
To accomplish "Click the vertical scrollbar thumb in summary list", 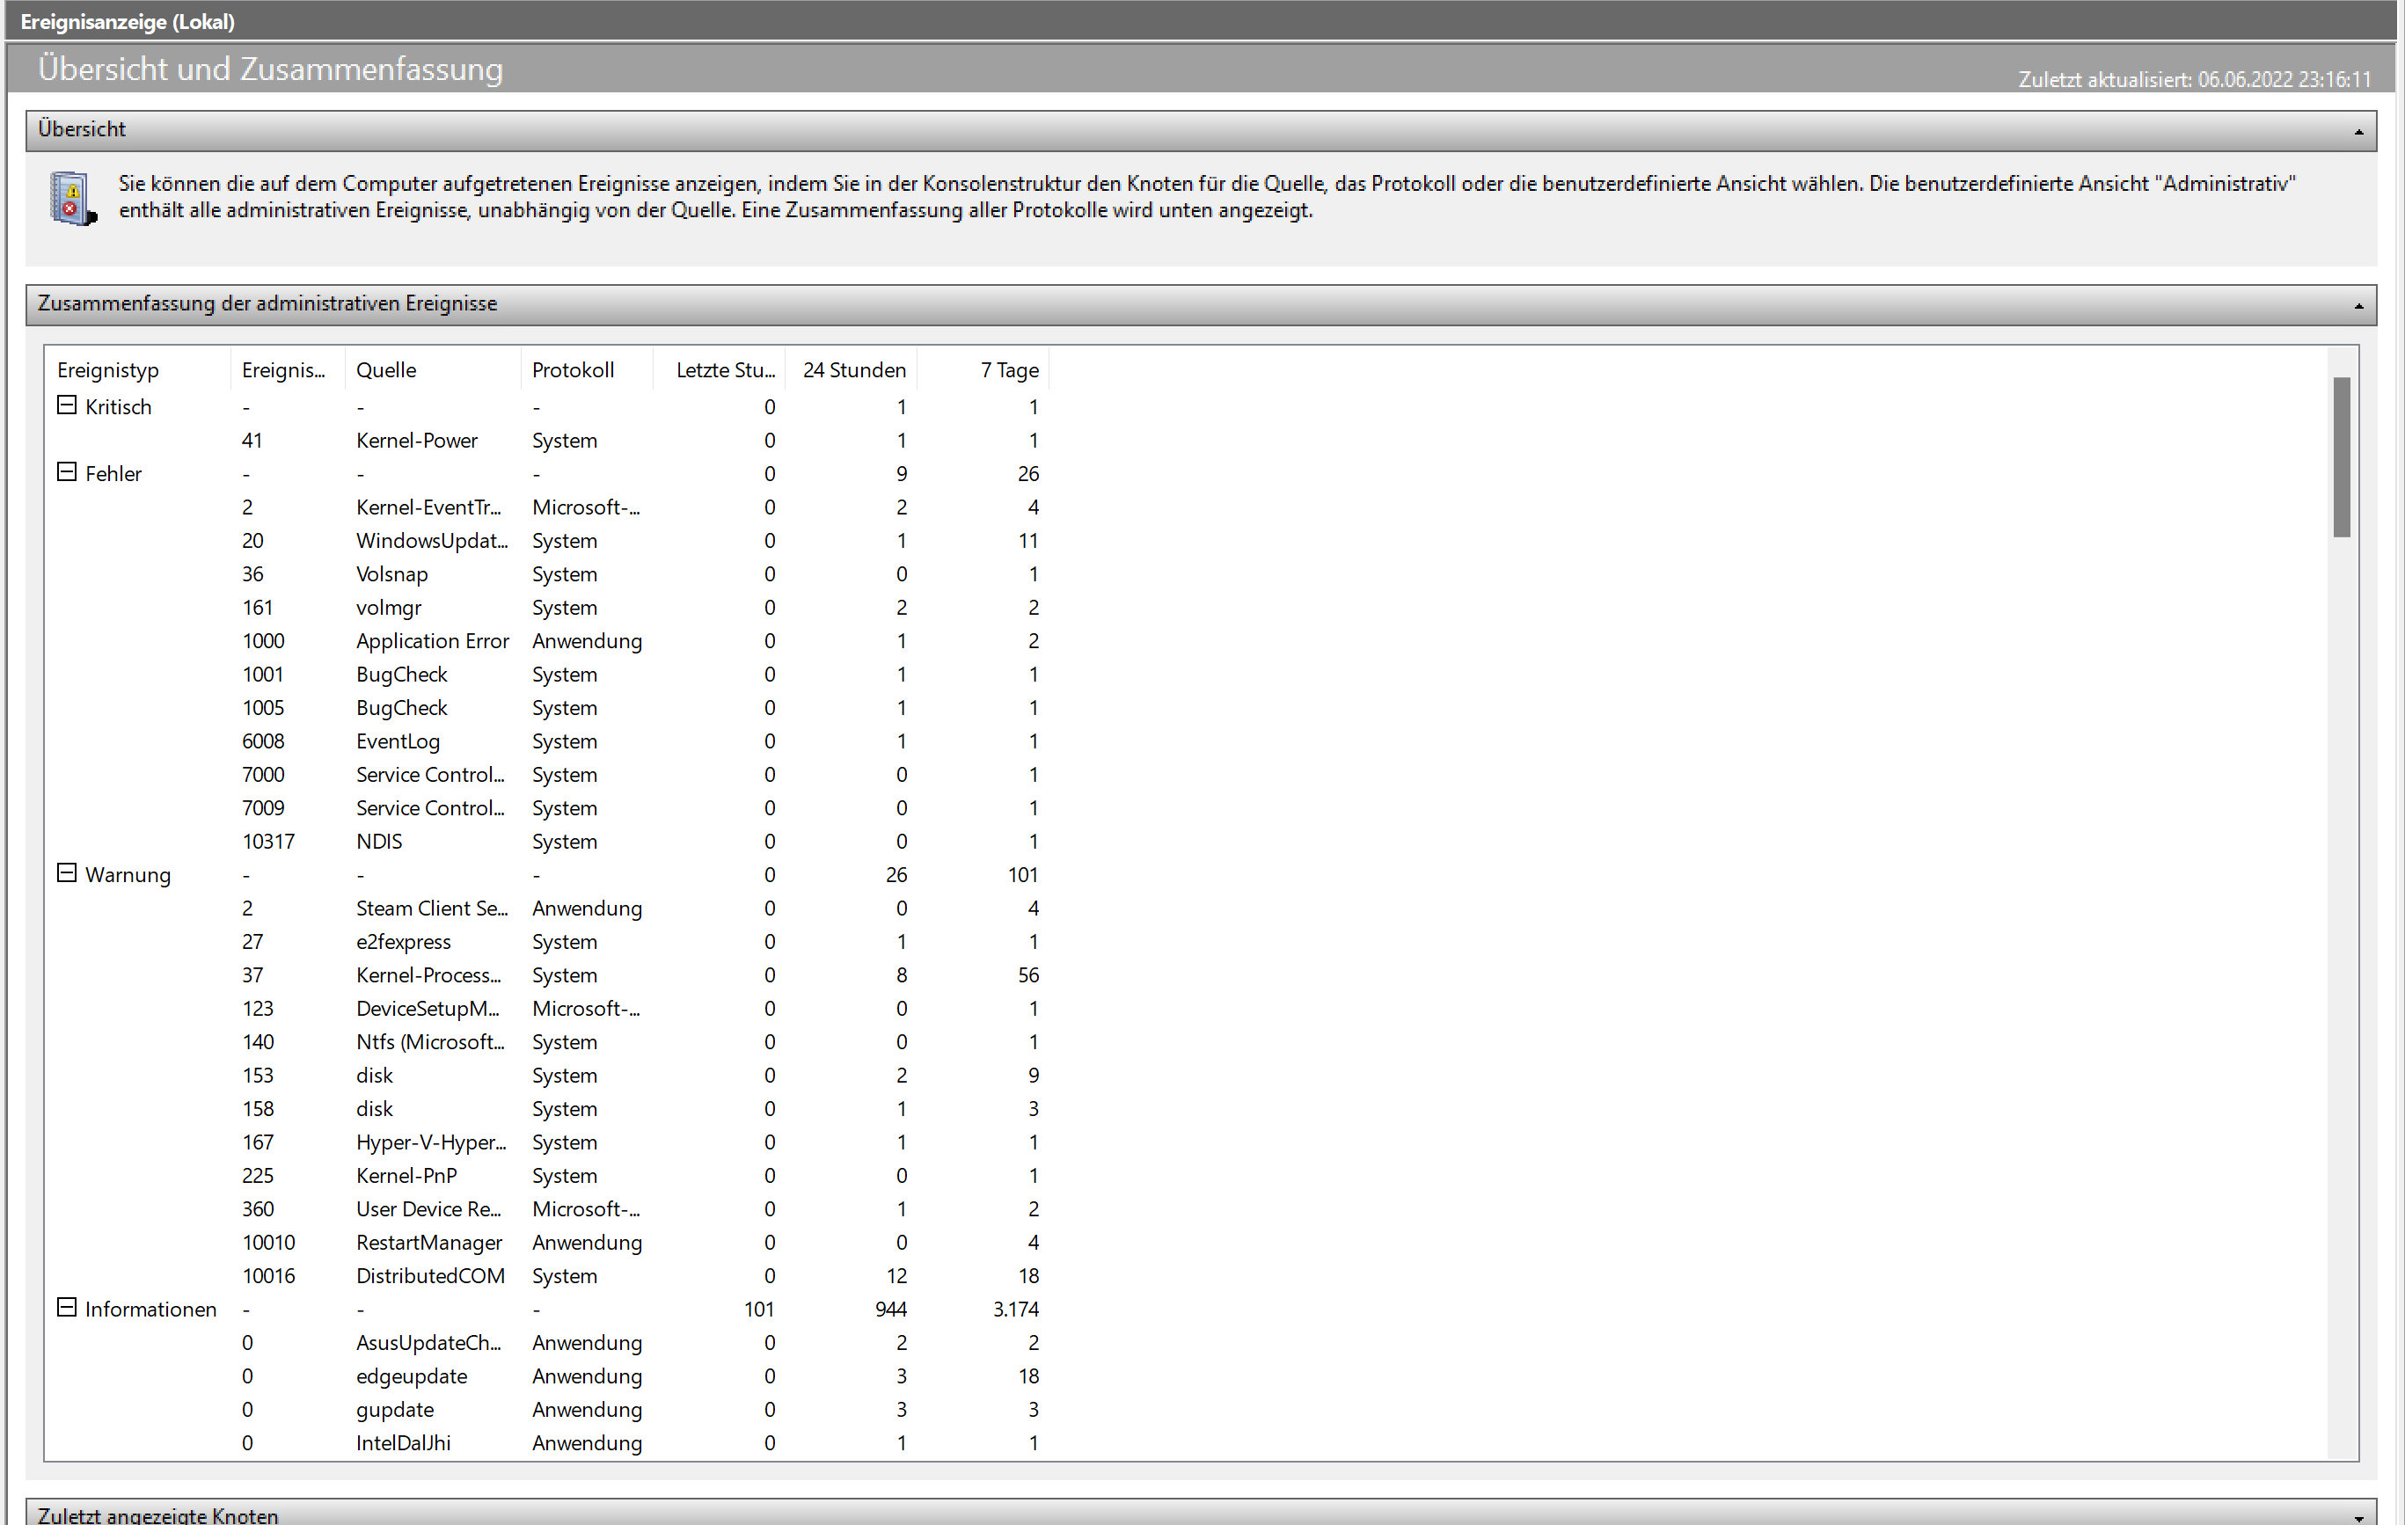I will 2341,457.
